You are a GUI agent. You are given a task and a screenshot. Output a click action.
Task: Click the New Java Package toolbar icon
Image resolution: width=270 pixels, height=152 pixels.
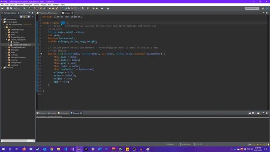[x=41, y=8]
